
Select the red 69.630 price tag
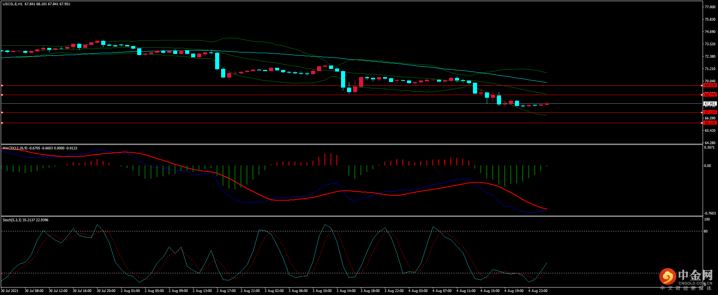(x=710, y=85)
